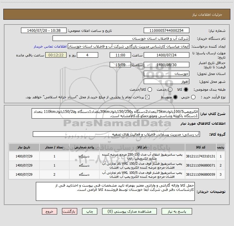
Task: Toggle the اسناد خزانه اسلامی payment checkbox
Action: click(147, 97)
